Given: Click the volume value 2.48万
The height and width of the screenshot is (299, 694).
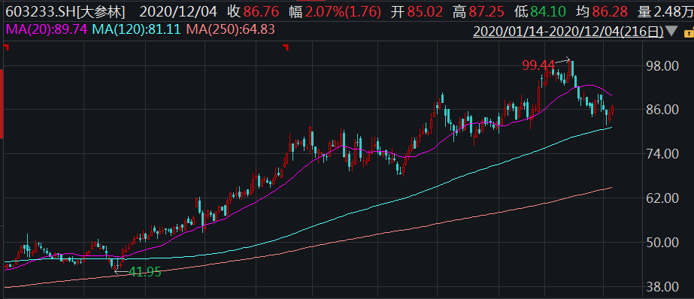Looking at the screenshot, I should tap(674, 11).
